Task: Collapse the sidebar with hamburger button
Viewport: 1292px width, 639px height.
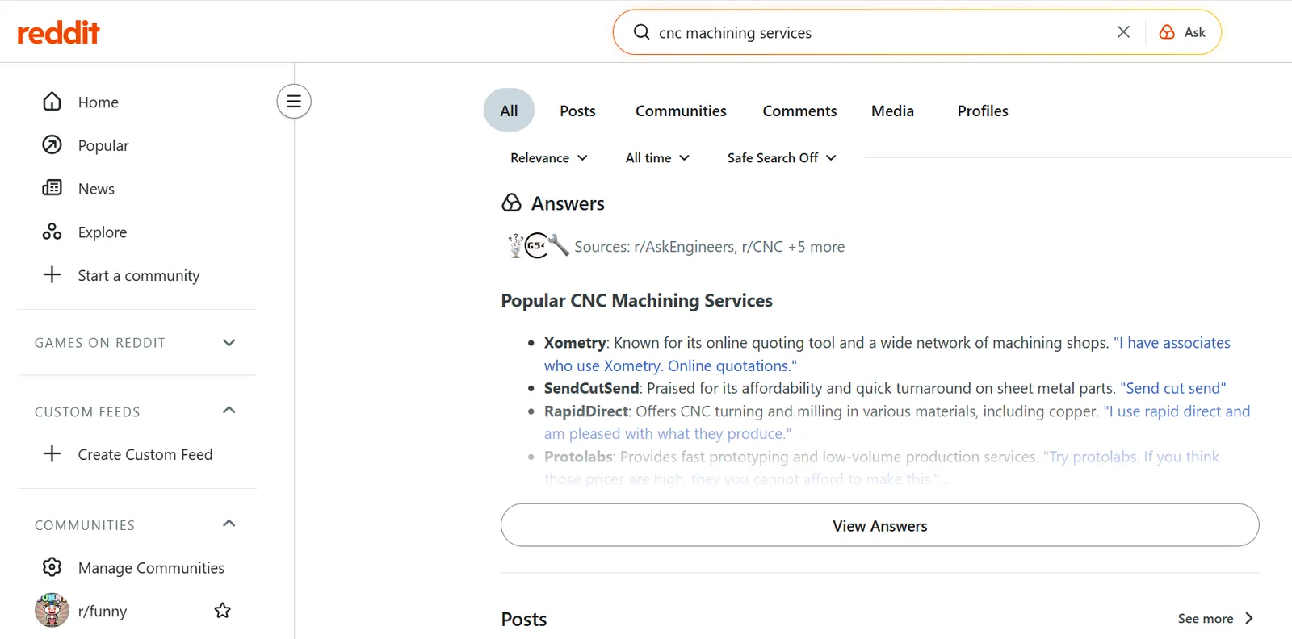Action: [x=294, y=102]
